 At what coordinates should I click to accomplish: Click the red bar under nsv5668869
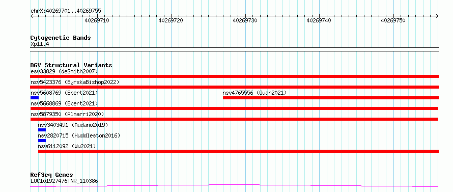tap(234, 108)
